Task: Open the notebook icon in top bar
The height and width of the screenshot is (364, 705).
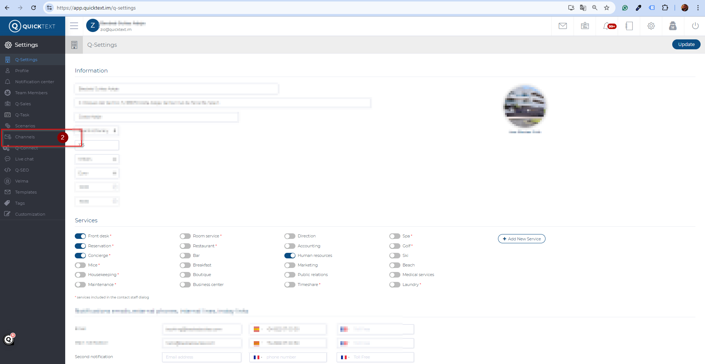Action: pos(629,26)
